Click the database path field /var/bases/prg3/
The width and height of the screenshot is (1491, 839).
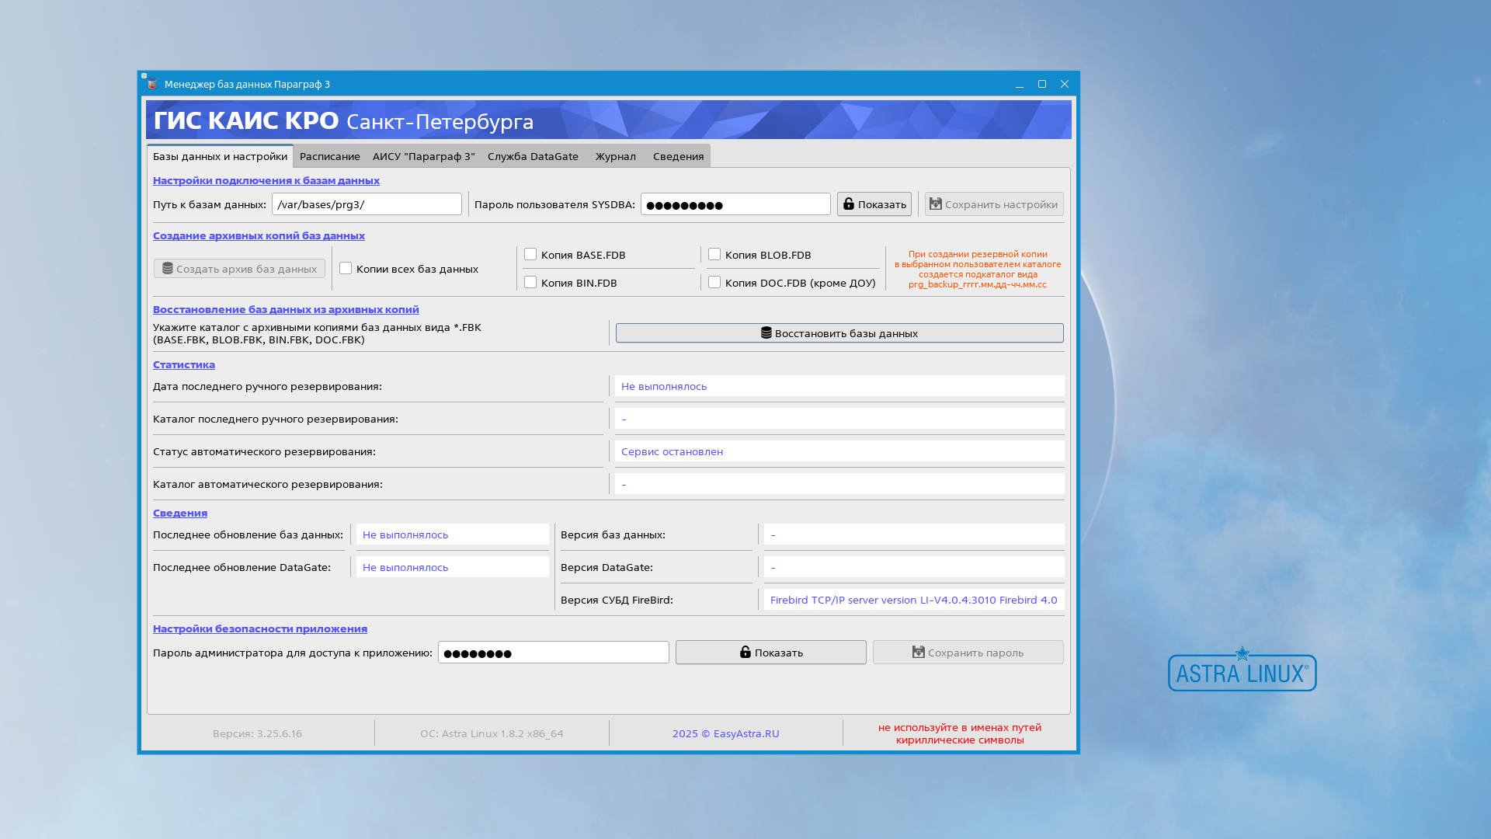click(x=367, y=204)
